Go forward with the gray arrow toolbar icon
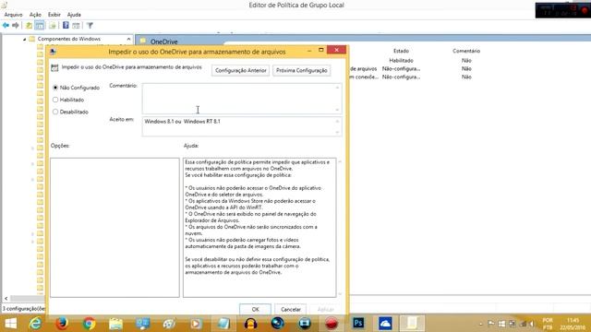The width and height of the screenshot is (591, 332). coord(16,26)
